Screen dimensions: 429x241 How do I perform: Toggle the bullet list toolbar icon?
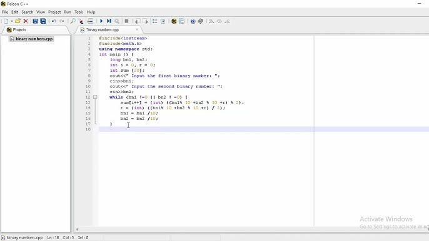coord(155,21)
